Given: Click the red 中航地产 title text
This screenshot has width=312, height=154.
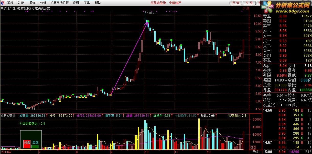Looking at the screenshot, I should point(176,3).
